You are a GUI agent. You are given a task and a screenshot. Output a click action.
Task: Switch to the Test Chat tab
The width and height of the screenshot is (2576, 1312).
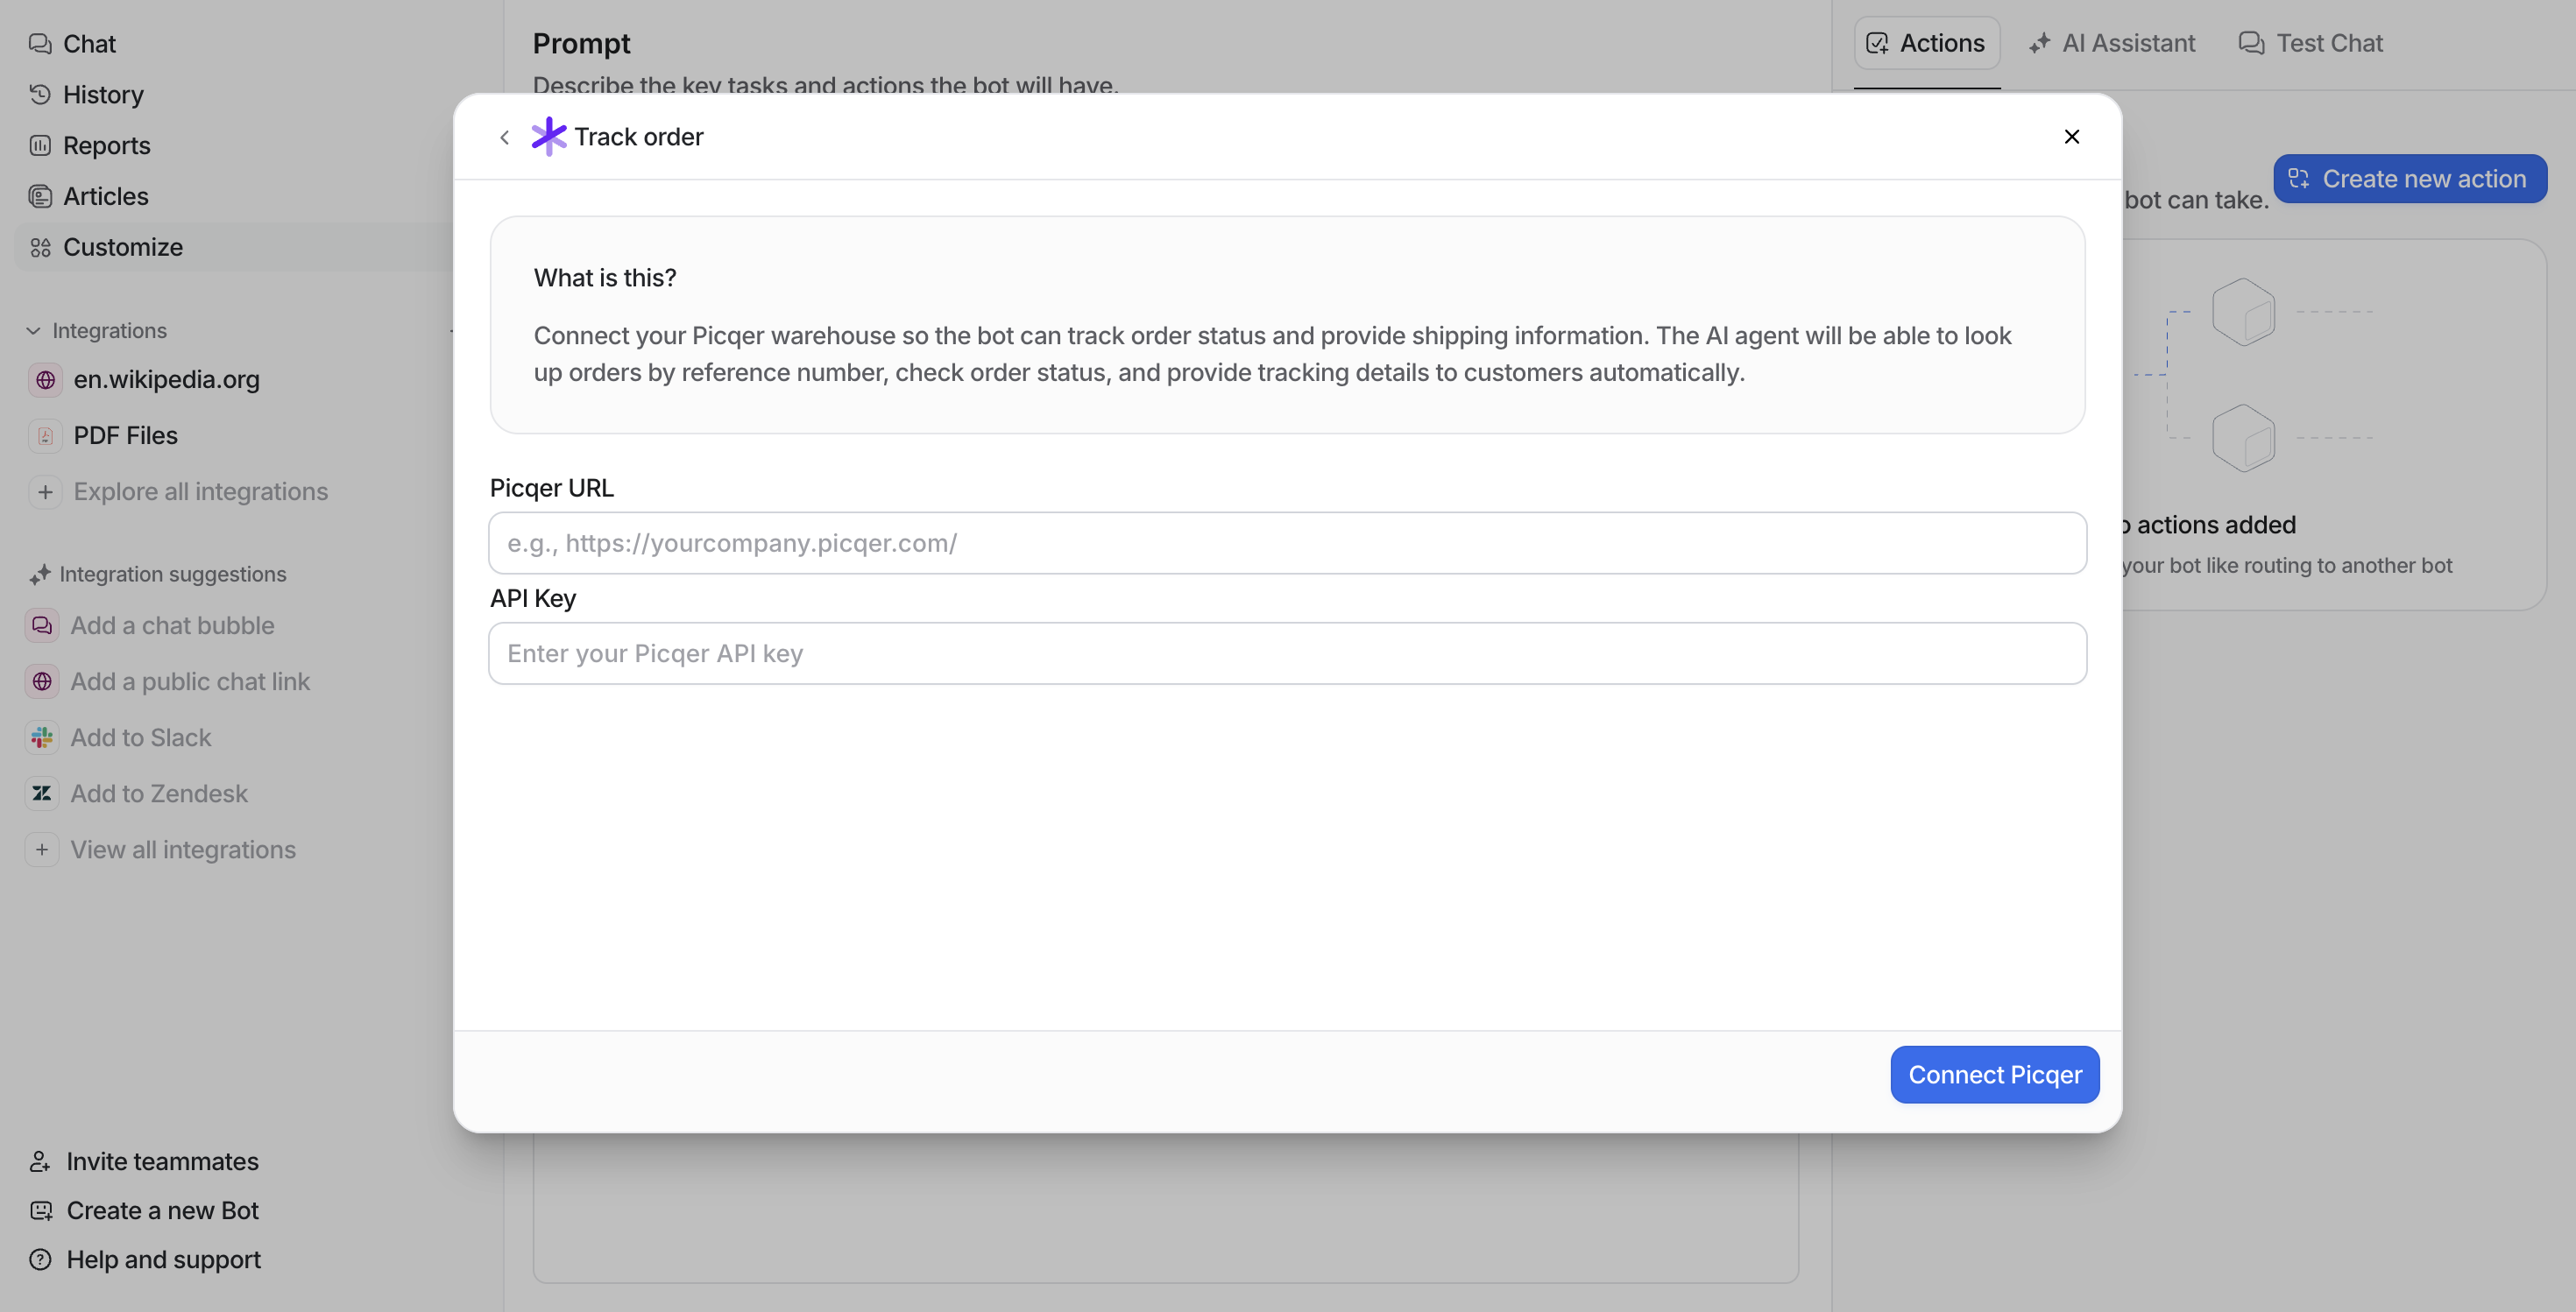click(2310, 43)
